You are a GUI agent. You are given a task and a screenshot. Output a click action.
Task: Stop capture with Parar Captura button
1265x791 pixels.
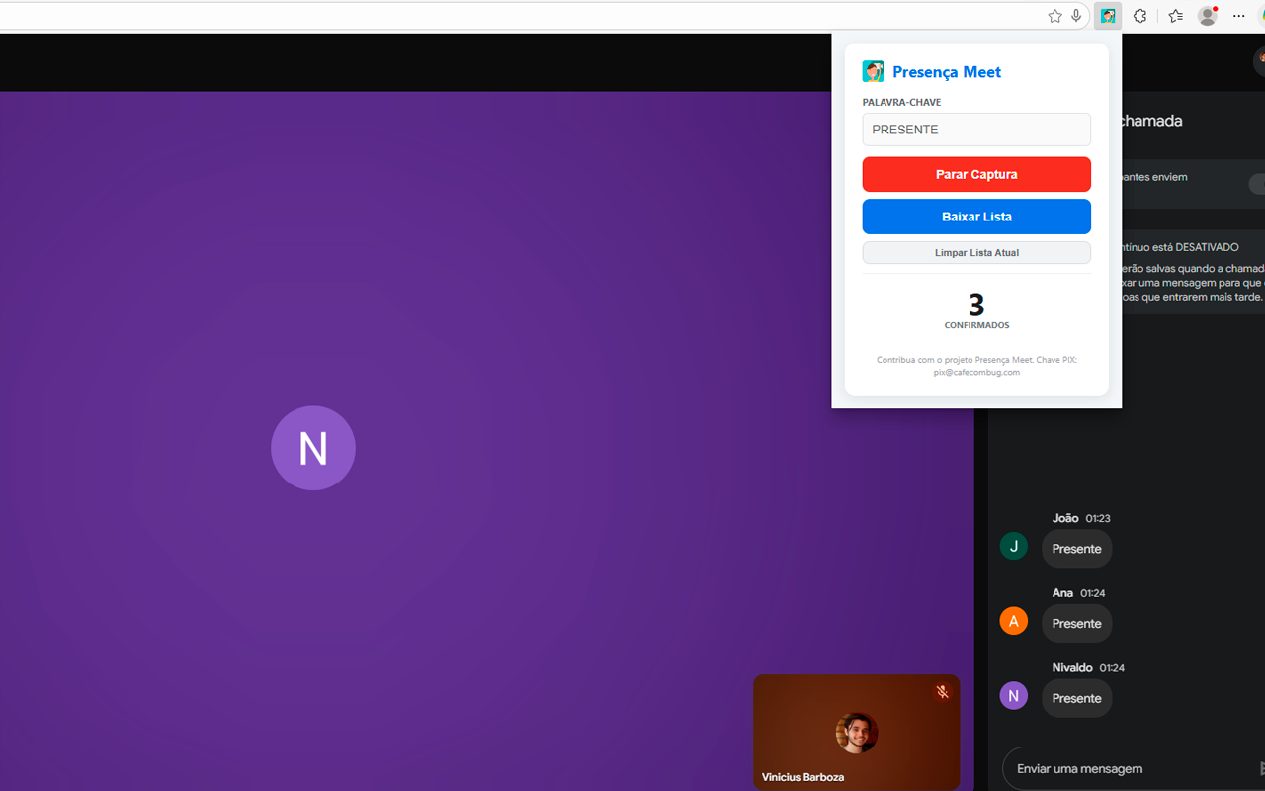click(976, 174)
